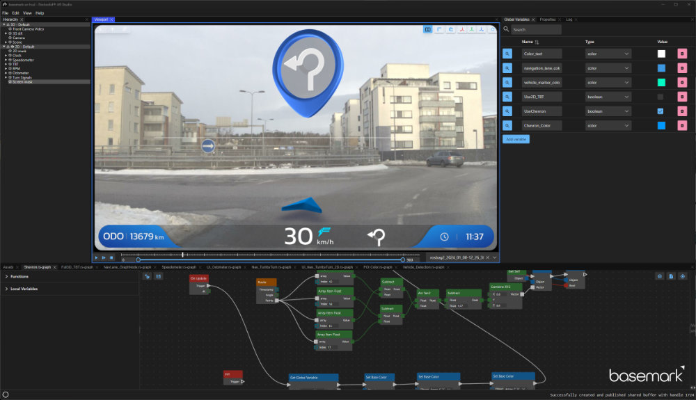Screen dimensions: 696x400
Task: Uncheck the UseChevron boolean checkbox
Action: pos(661,111)
